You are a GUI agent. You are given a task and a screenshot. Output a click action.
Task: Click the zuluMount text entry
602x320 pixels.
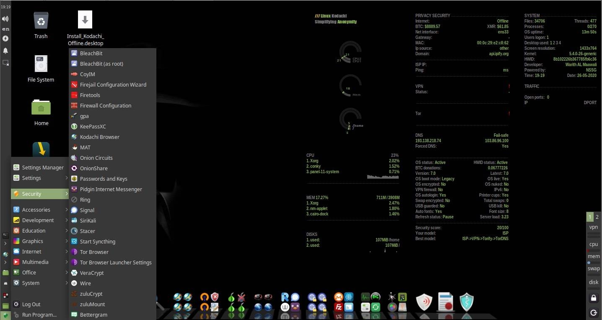pyautogui.click(x=93, y=305)
